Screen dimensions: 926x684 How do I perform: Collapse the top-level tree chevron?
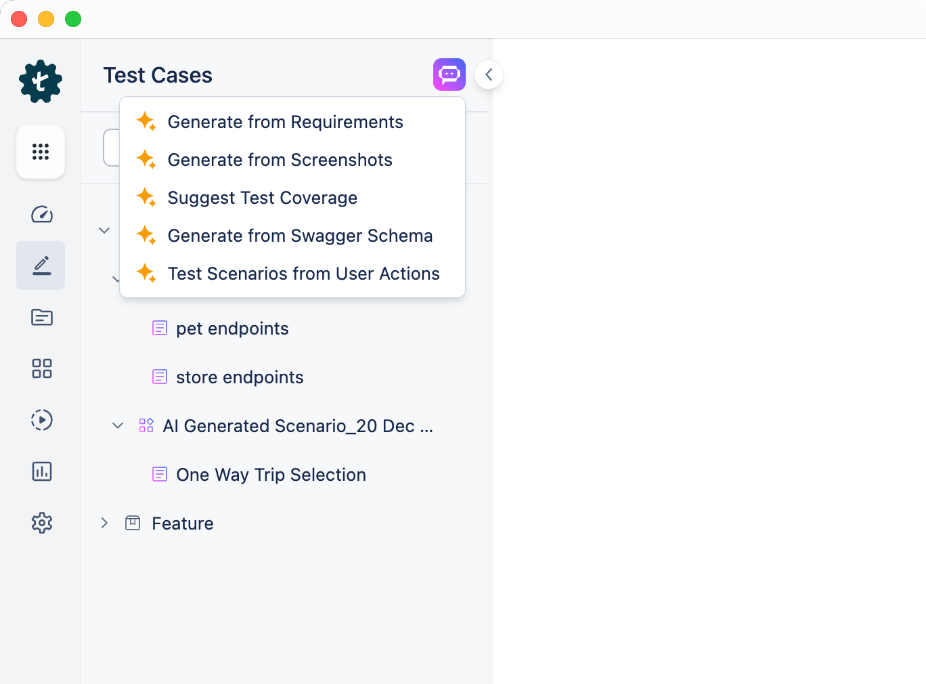point(104,230)
